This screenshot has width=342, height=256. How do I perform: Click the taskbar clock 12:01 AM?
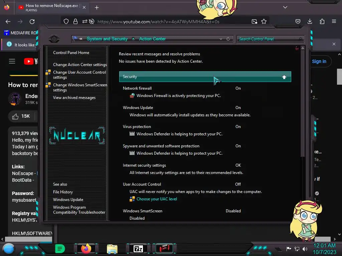click(x=324, y=246)
